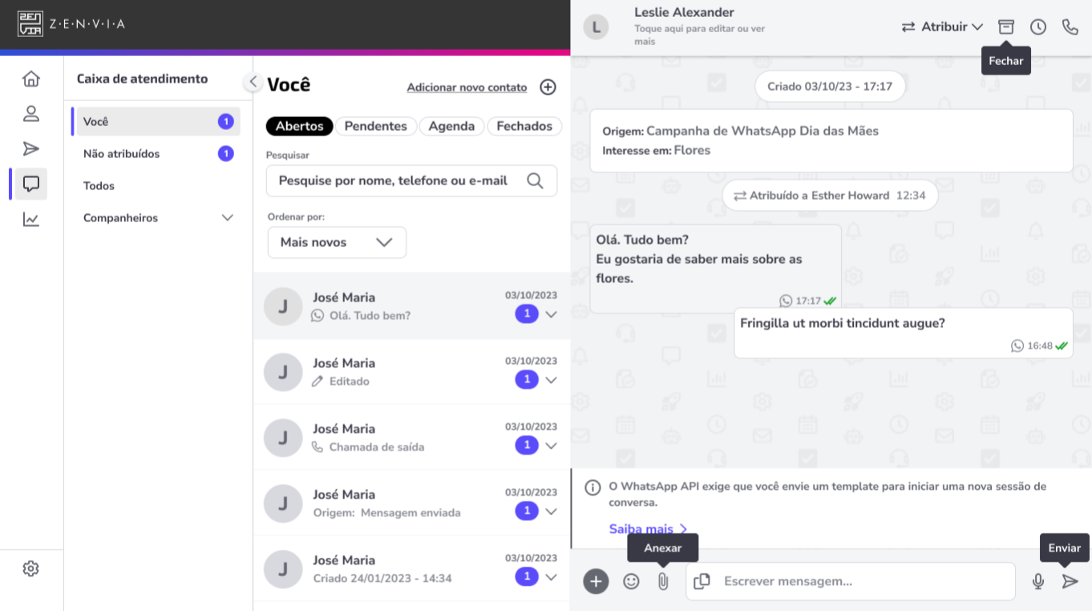Click the Adicionar novo contato link
The image size is (1092, 611).
tap(467, 87)
